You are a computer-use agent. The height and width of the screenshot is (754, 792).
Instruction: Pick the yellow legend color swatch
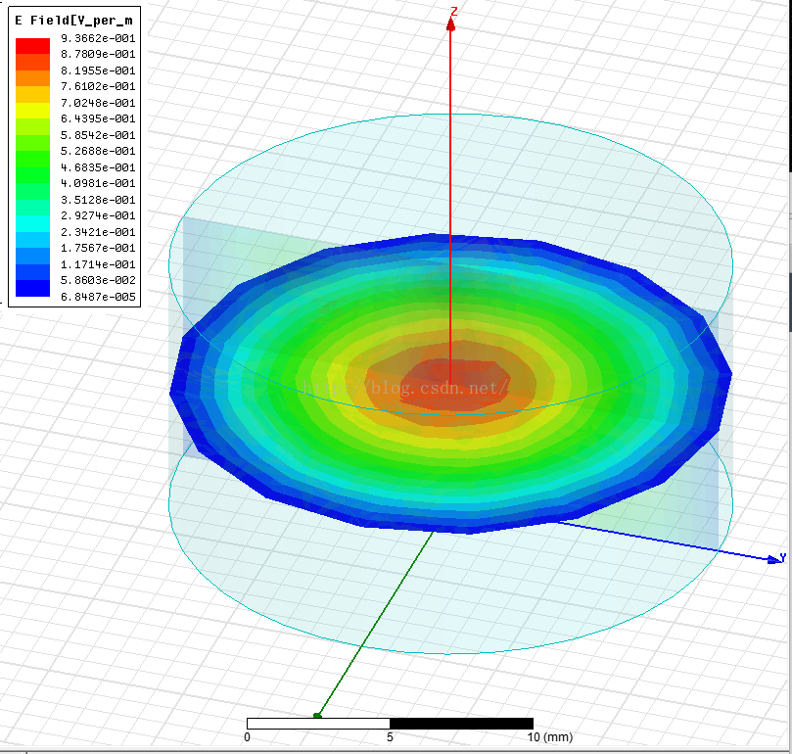click(x=33, y=111)
